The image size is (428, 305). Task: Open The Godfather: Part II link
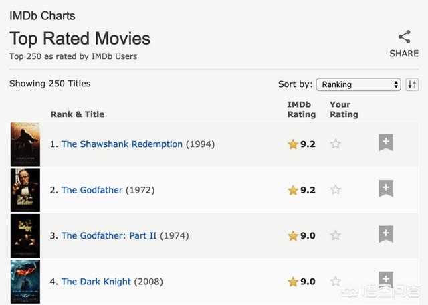tap(109, 236)
